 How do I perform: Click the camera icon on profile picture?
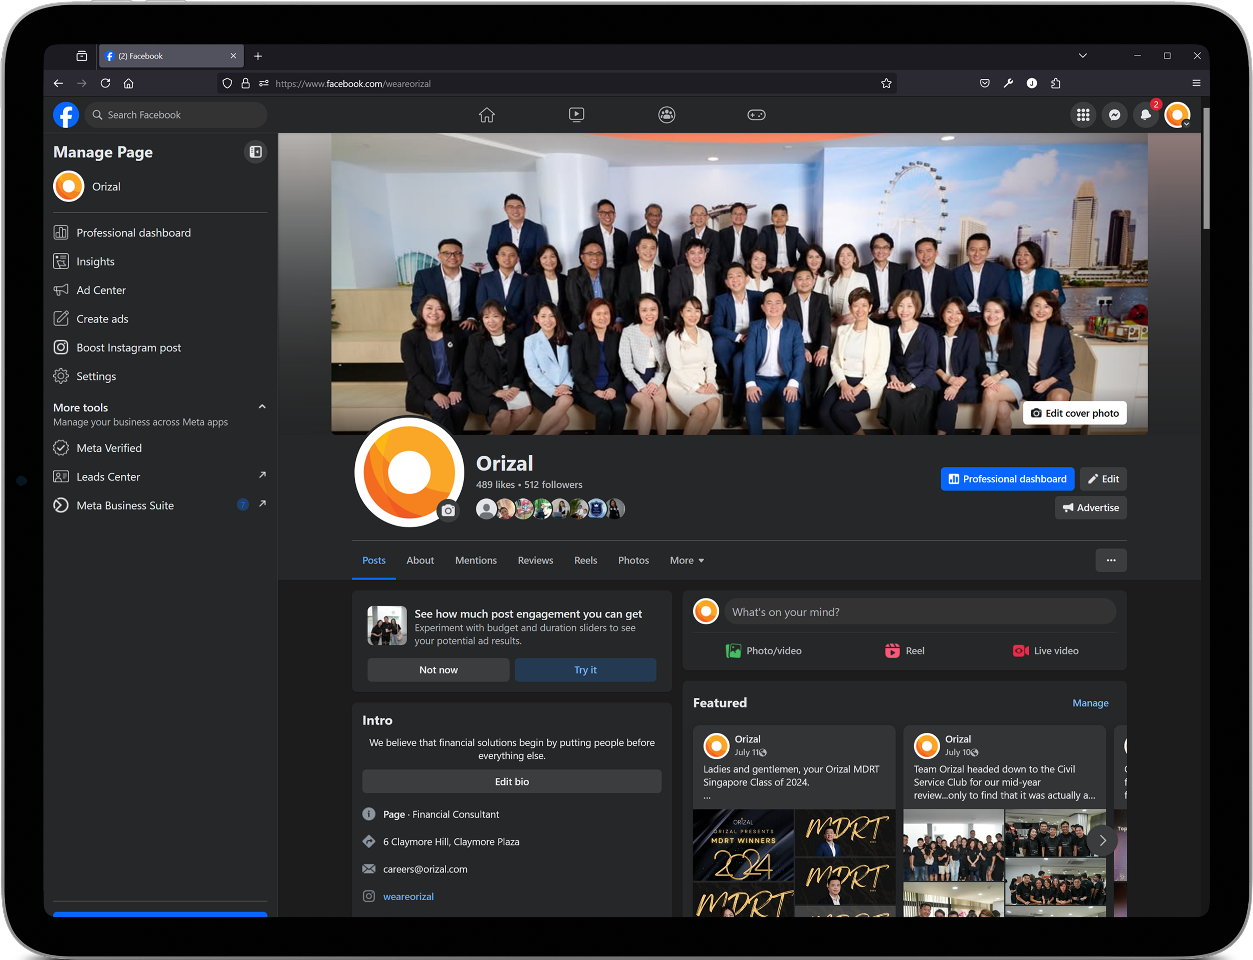448,510
